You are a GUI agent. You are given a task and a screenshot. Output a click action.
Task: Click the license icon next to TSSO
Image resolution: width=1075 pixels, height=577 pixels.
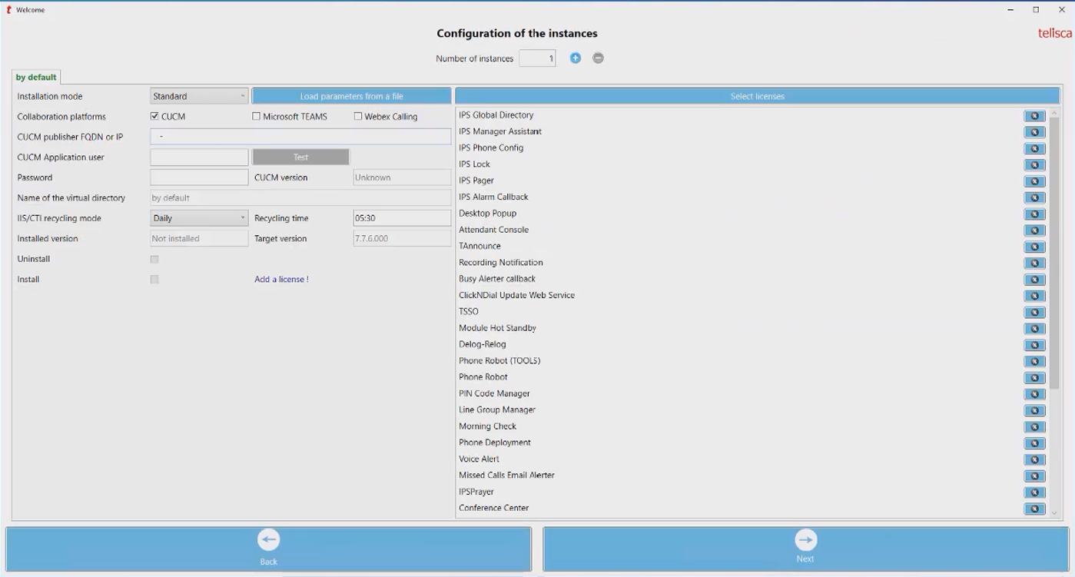pyautogui.click(x=1034, y=313)
